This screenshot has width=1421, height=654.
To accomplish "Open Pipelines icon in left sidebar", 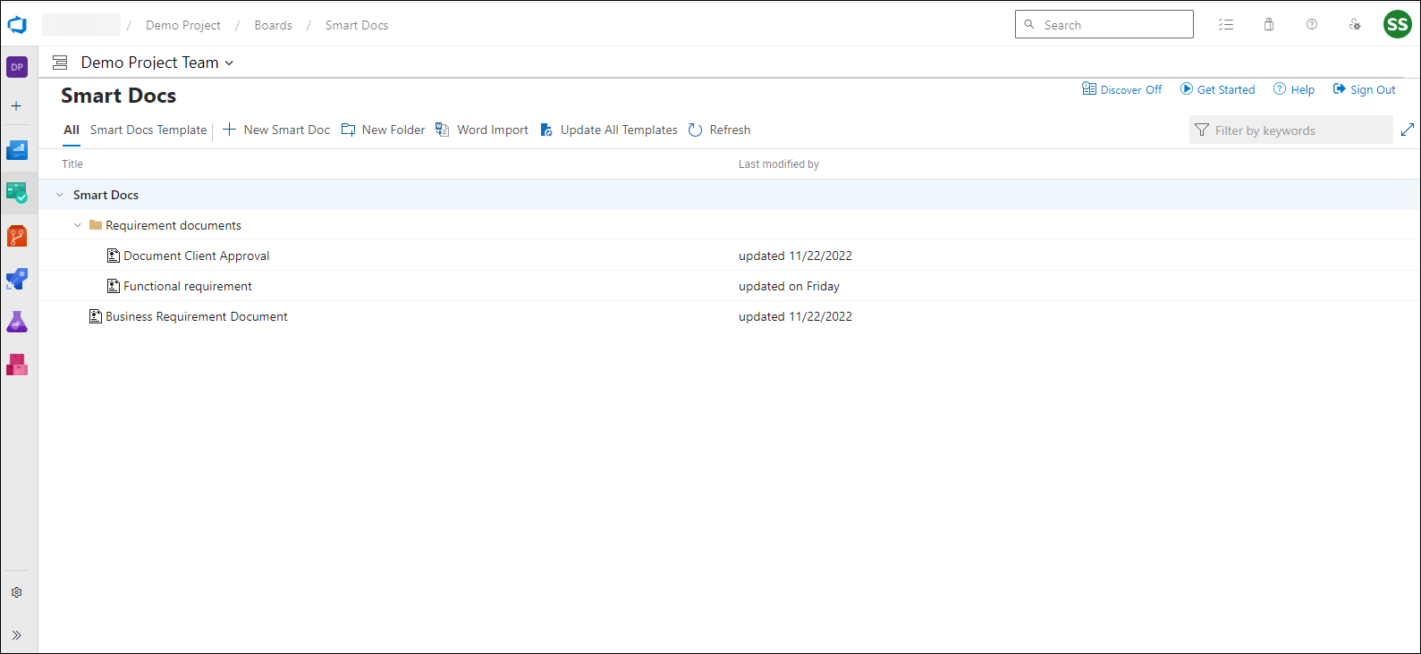I will tap(17, 279).
